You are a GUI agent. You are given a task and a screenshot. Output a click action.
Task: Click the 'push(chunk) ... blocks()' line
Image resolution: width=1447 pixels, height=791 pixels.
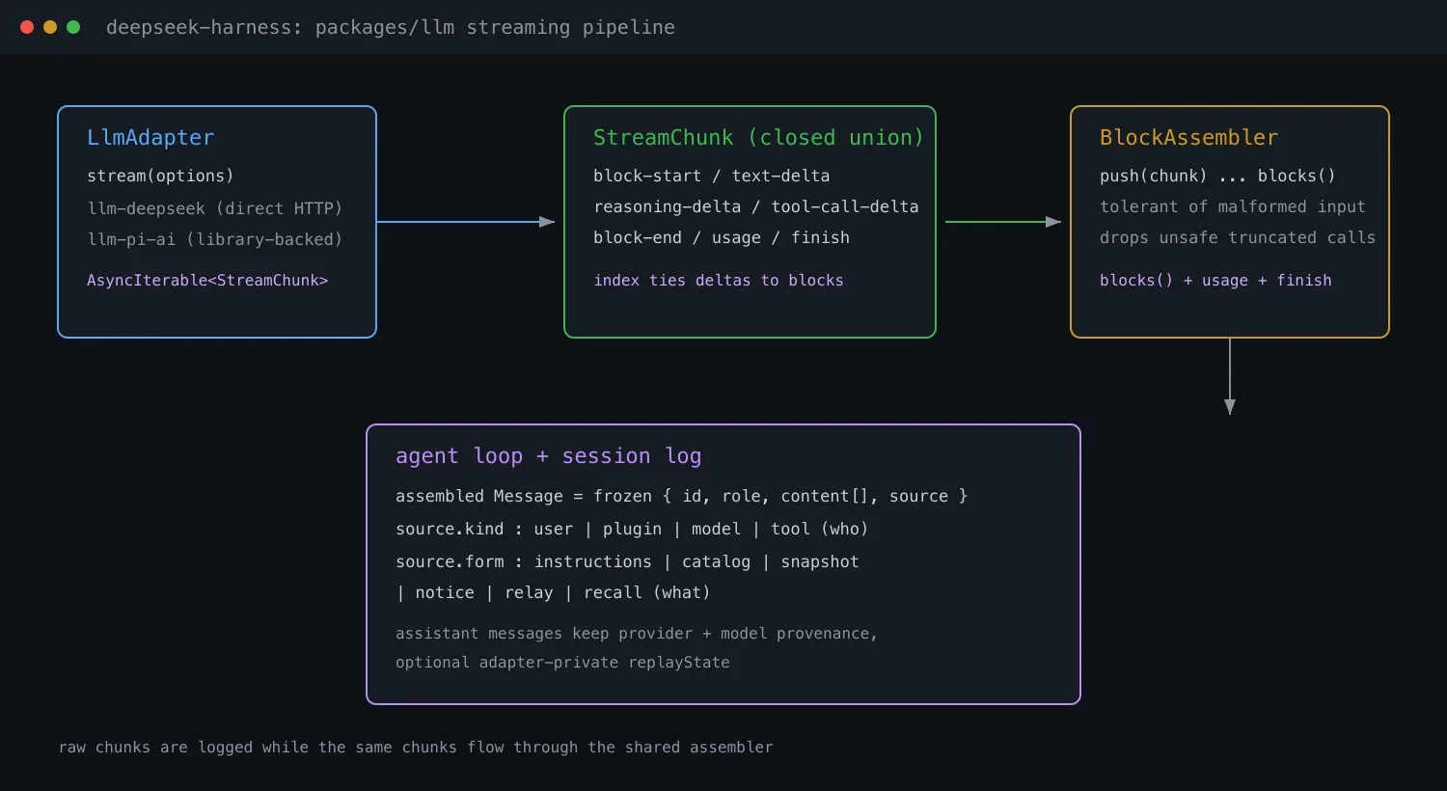coord(1217,176)
